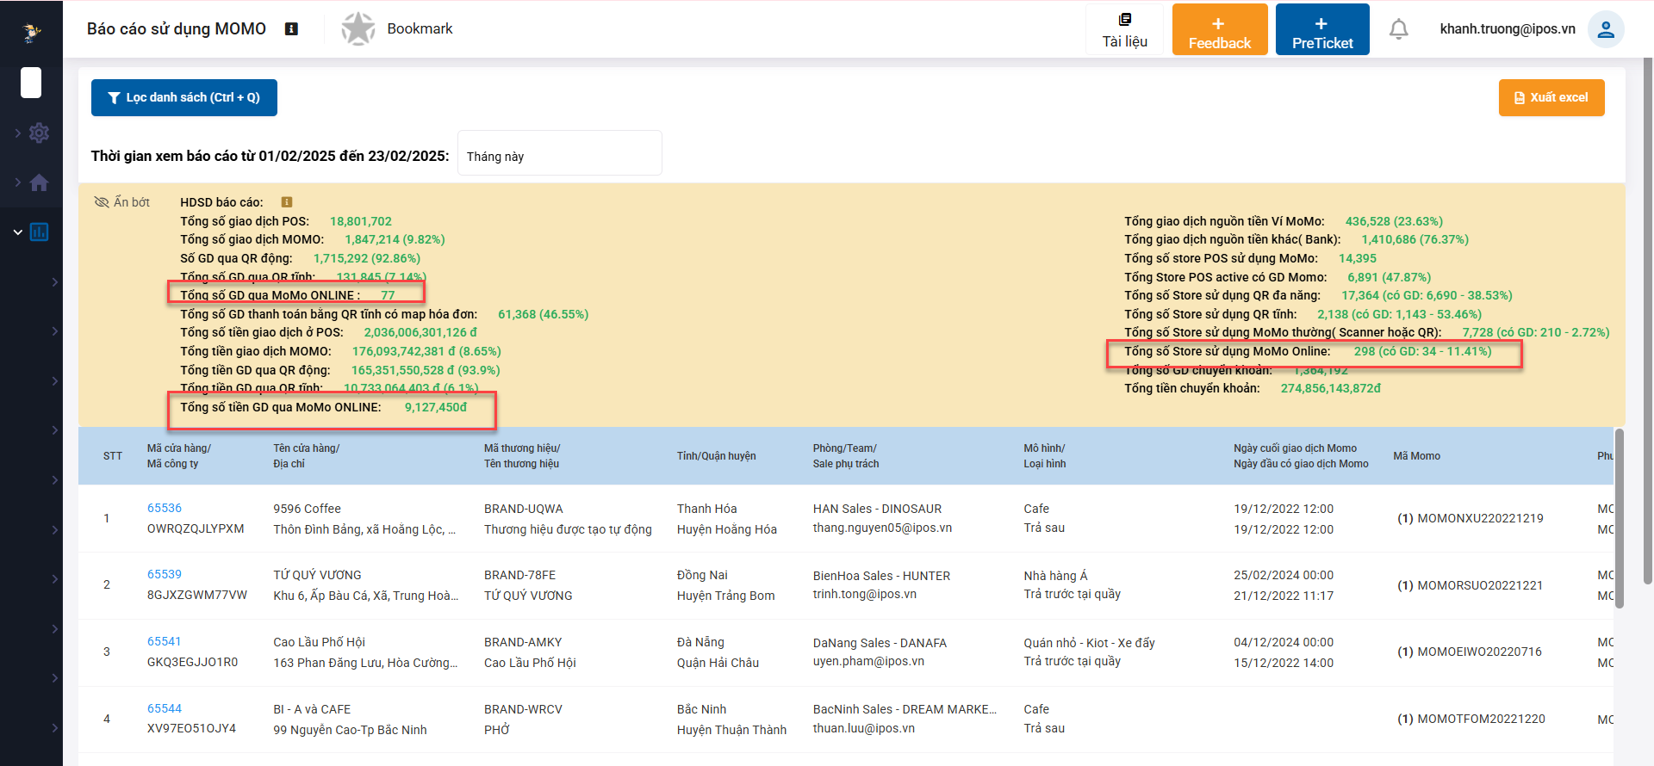Viewport: 1654px width, 766px height.
Task: Open the user profile avatar
Action: pos(1606,29)
